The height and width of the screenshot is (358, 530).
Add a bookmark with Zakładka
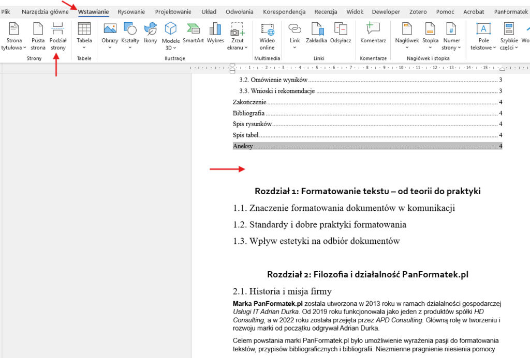[316, 33]
